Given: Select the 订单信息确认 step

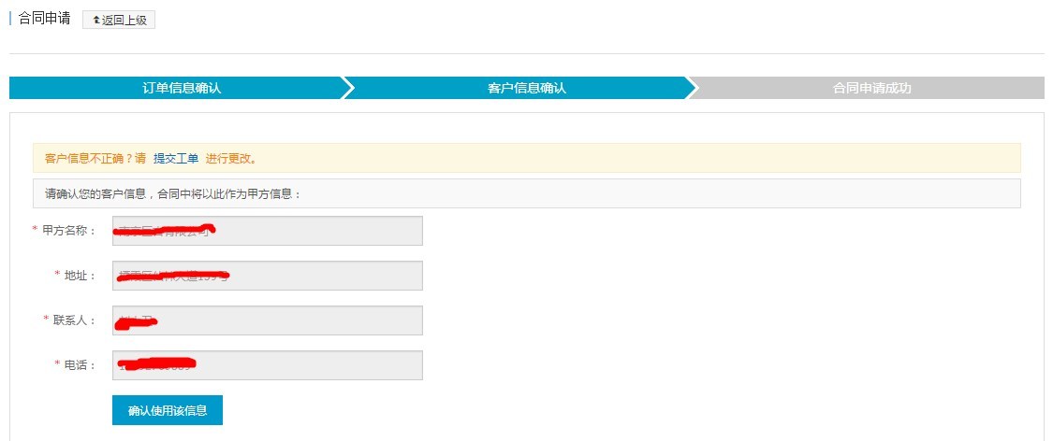Looking at the screenshot, I should (x=182, y=89).
